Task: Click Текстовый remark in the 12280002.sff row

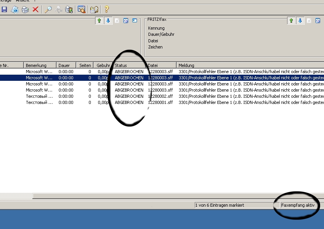Action: coord(39,96)
